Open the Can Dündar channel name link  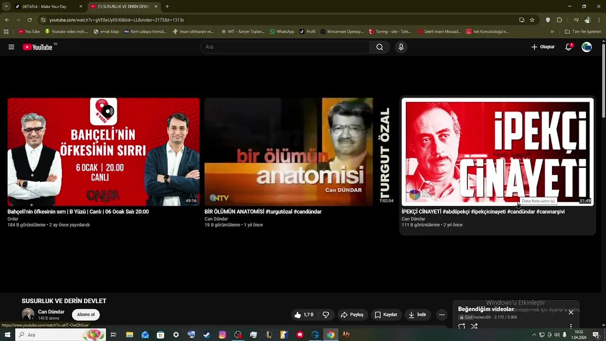51,312
